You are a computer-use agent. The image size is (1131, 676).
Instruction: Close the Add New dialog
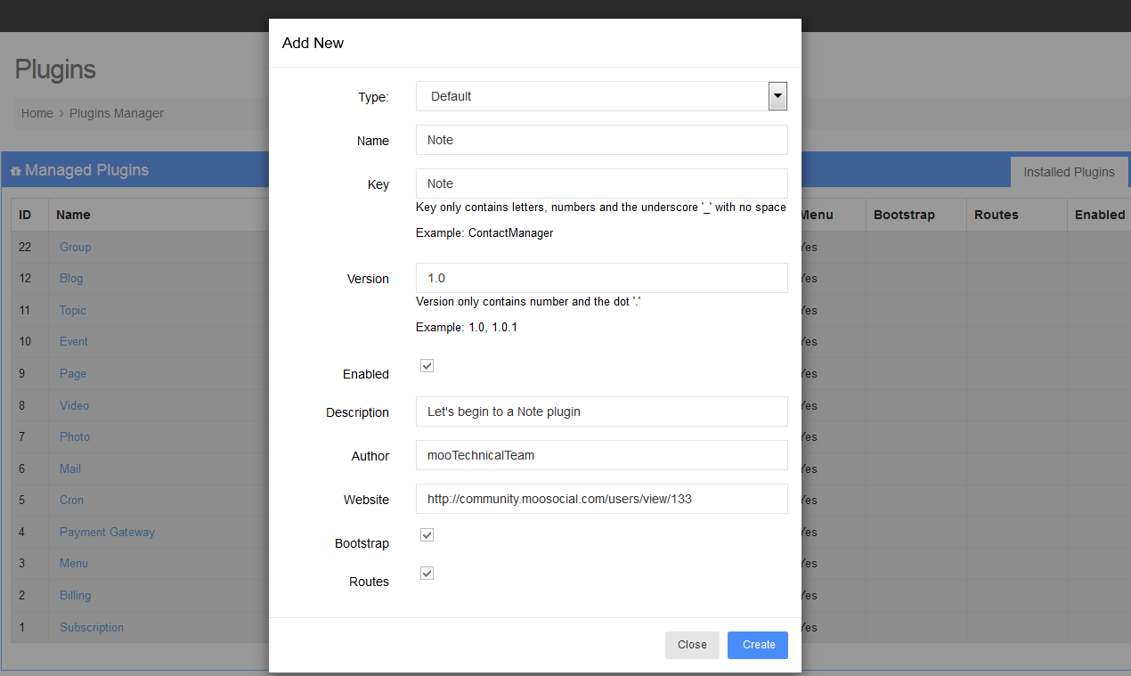[691, 645]
